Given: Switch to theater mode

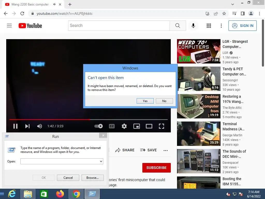Looking at the screenshot, I should (x=149, y=126).
